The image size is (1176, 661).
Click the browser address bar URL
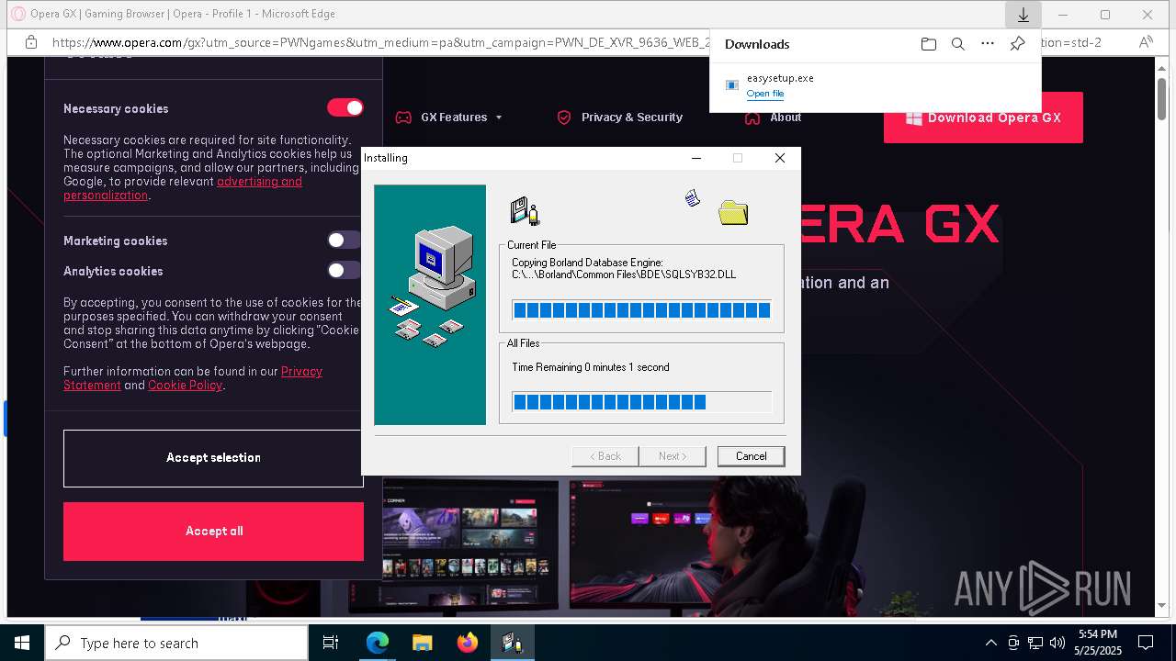tap(381, 42)
